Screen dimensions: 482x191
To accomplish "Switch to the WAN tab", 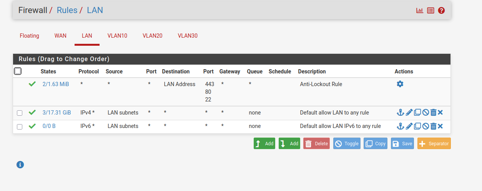I will click(x=60, y=36).
